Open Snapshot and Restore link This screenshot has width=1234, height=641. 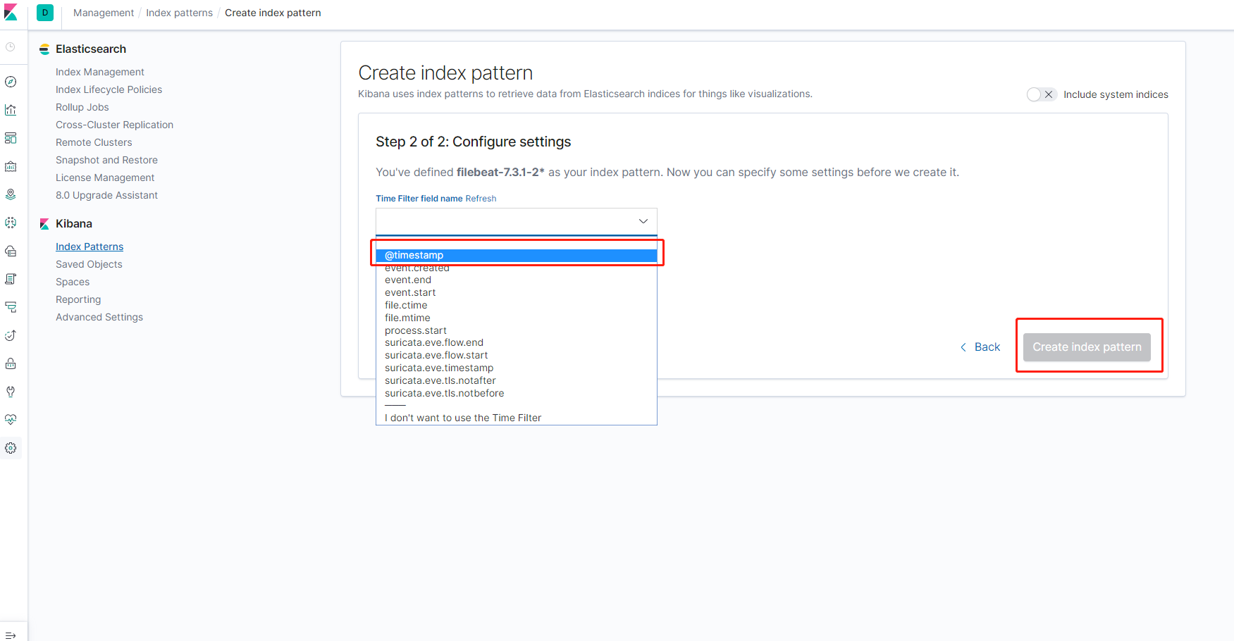click(x=106, y=160)
